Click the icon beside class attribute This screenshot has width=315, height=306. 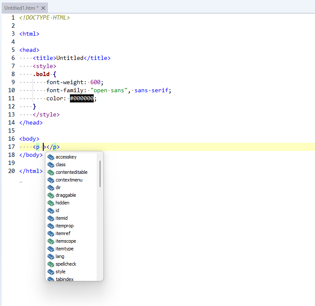point(51,165)
